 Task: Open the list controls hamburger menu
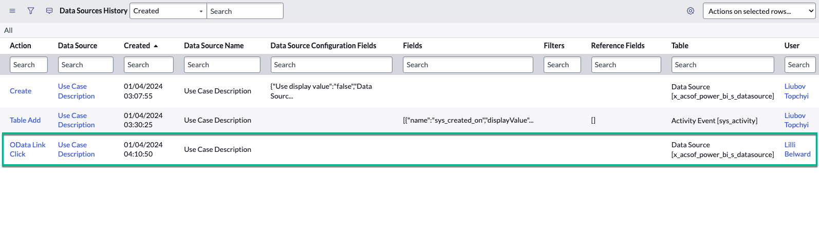click(12, 11)
